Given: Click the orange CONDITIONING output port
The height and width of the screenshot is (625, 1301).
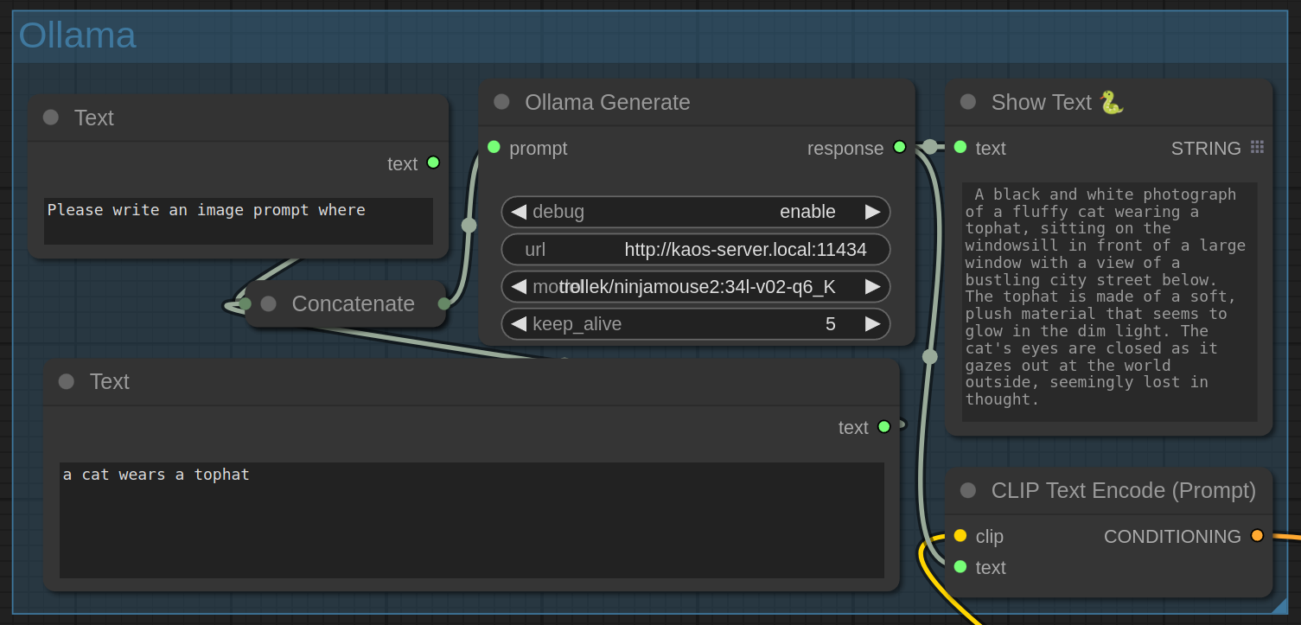Looking at the screenshot, I should [x=1257, y=536].
